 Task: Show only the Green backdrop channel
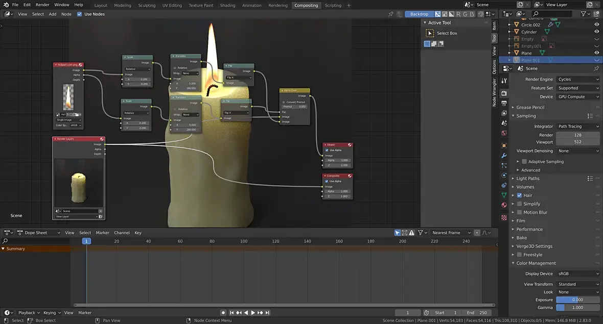click(466, 14)
